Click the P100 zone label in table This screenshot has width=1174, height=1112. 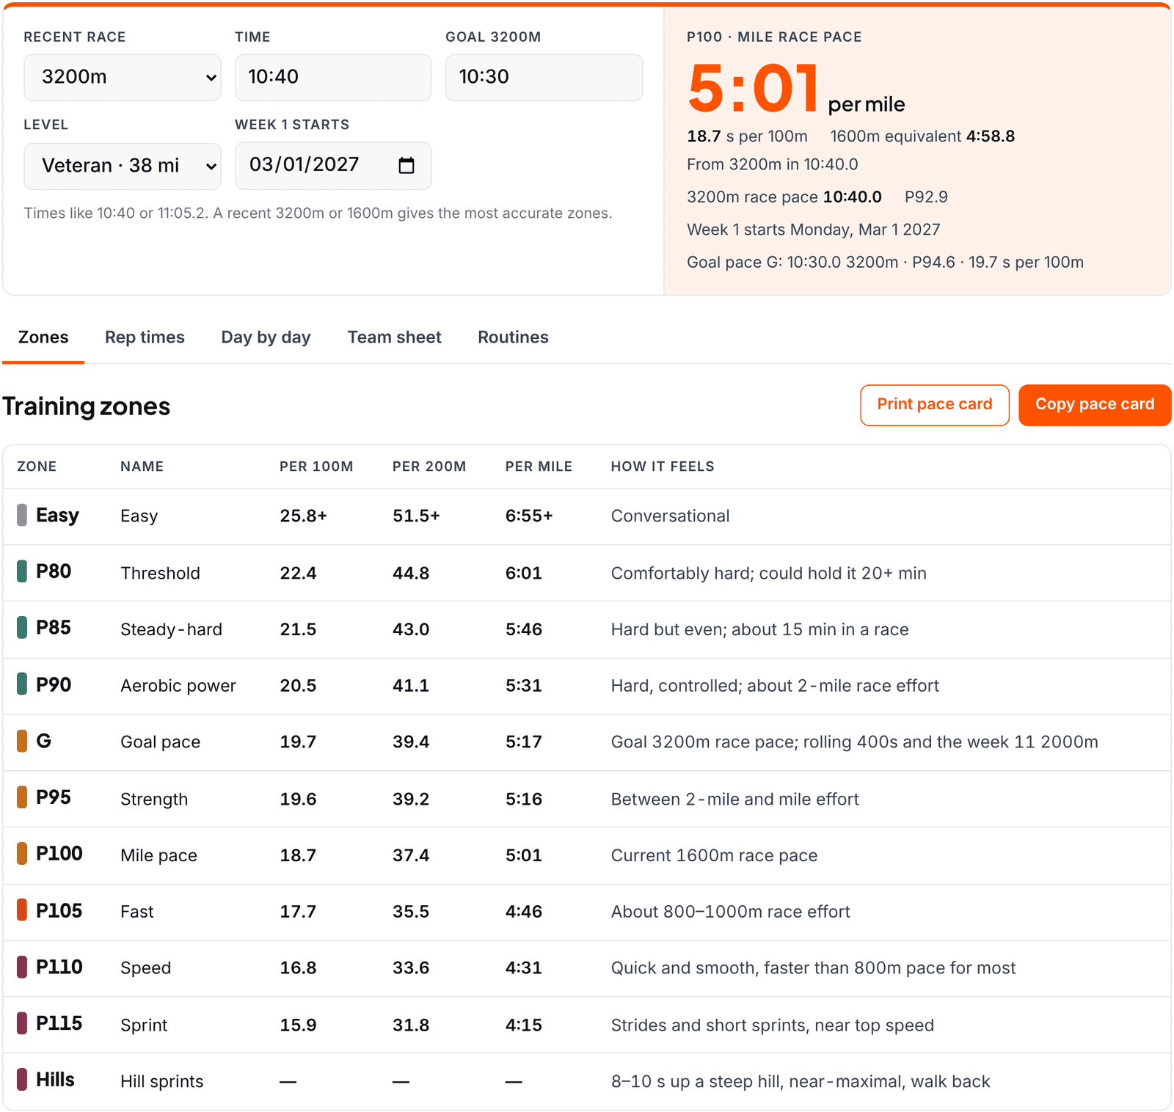pyautogui.click(x=59, y=854)
